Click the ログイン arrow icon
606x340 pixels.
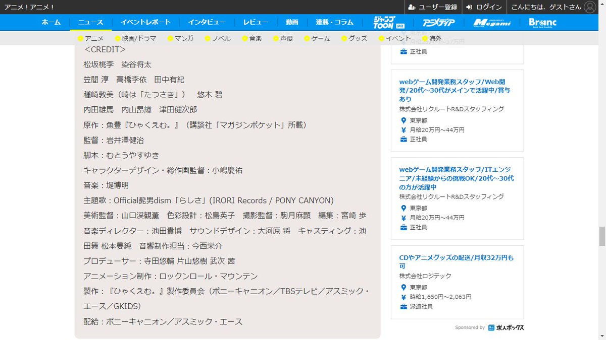pyautogui.click(x=469, y=7)
